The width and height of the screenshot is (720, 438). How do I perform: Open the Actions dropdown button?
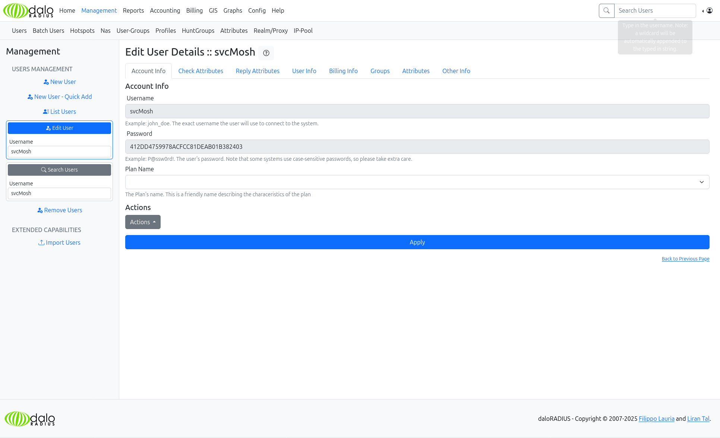143,222
